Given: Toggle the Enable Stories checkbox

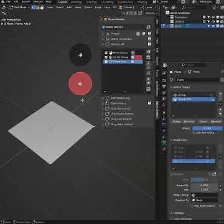Looking at the screenshot, I should pyautogui.click(x=103, y=27).
